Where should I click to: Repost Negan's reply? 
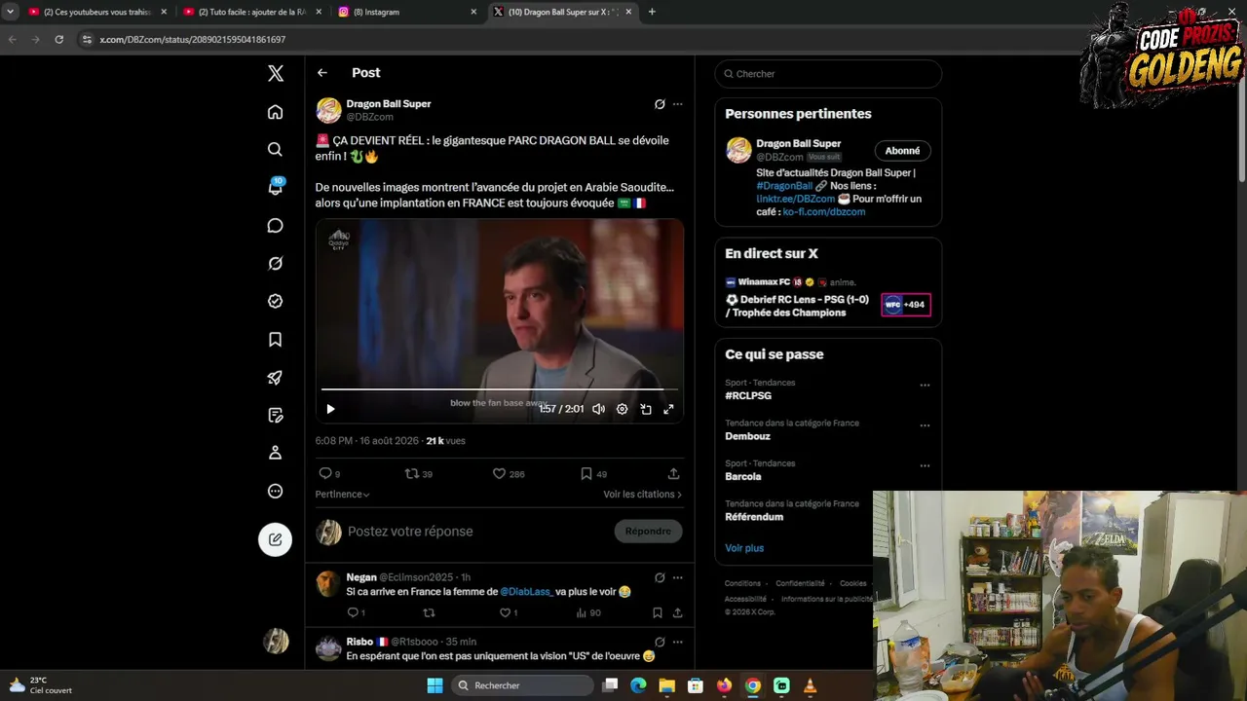429,613
